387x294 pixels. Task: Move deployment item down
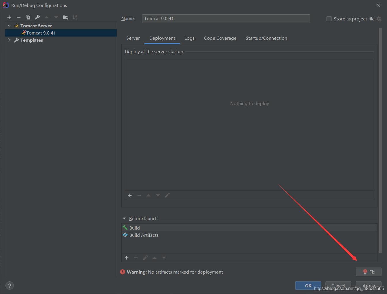coord(158,195)
